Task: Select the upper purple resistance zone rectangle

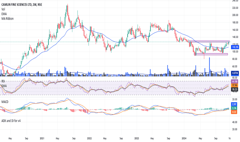Action: (209, 42)
